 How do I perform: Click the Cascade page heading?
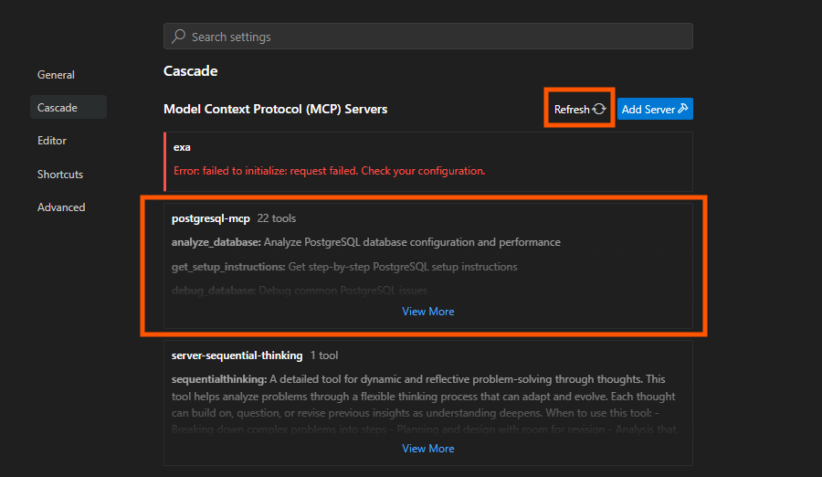click(x=190, y=71)
